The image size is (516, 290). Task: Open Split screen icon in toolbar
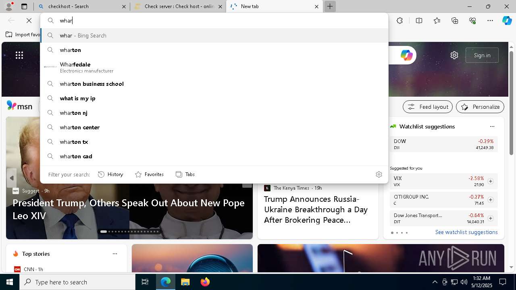point(419,21)
